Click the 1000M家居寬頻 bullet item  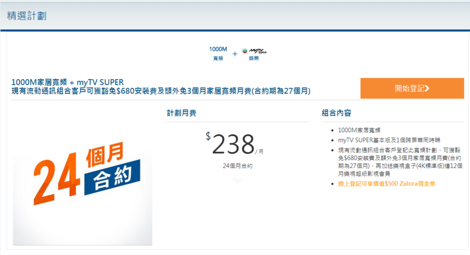tap(359, 130)
